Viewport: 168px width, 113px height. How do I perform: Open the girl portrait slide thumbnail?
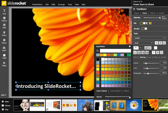21,105
